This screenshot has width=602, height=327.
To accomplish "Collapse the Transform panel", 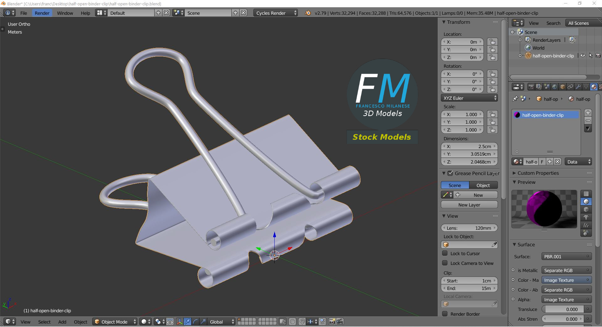I will tap(444, 22).
